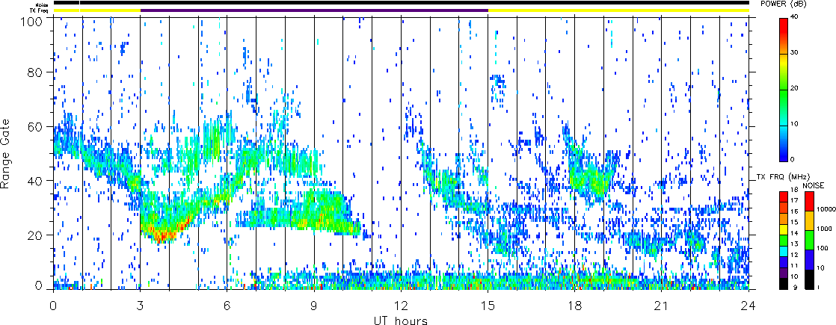Pick the purple swatch in TX FRQ legend
Image resolution: width=836 pixels, height=325 pixels.
(x=783, y=273)
